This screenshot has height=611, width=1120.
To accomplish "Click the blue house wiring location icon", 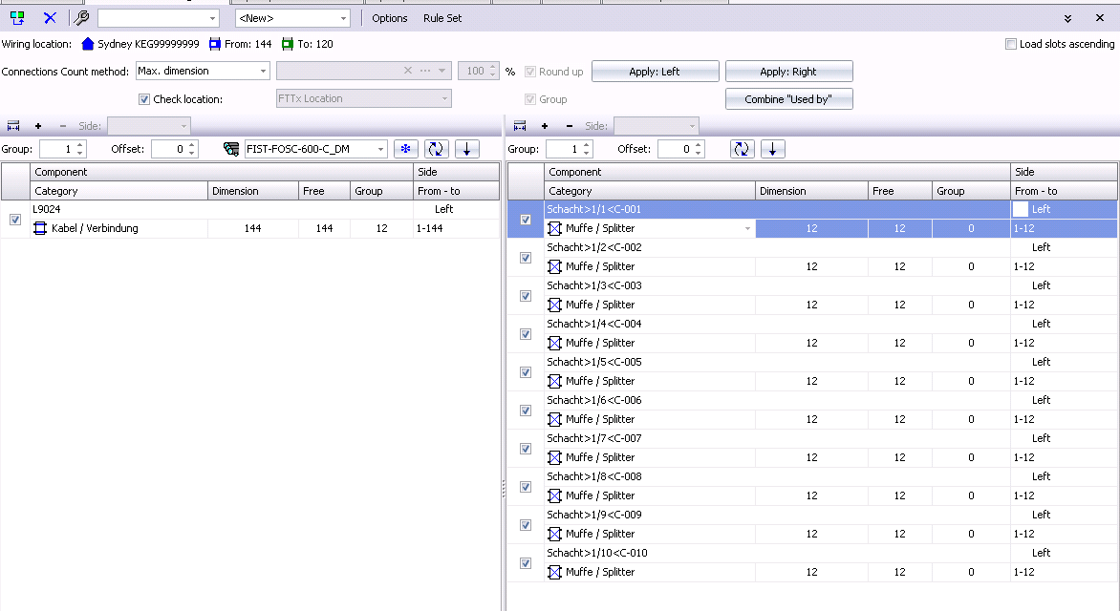I will pos(88,44).
